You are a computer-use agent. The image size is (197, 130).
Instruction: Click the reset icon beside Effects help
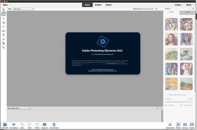point(190,9)
